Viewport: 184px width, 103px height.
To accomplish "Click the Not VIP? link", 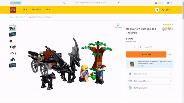I will [x=141, y=66].
